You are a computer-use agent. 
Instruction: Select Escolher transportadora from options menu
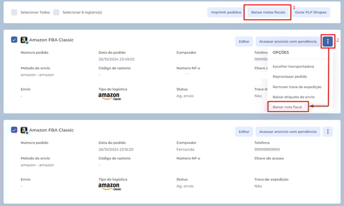tap(293, 66)
